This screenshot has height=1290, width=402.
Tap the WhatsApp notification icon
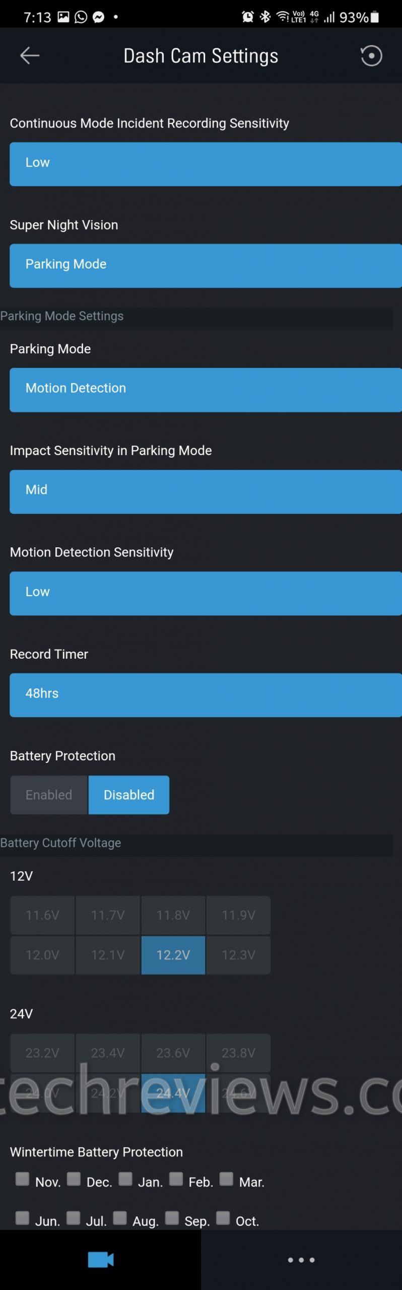click(81, 17)
